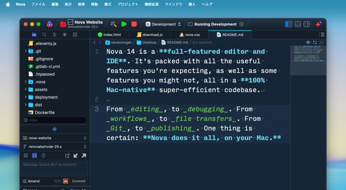Toggle the bottom pane
The width and height of the screenshot is (346, 190).
[x=298, y=24]
